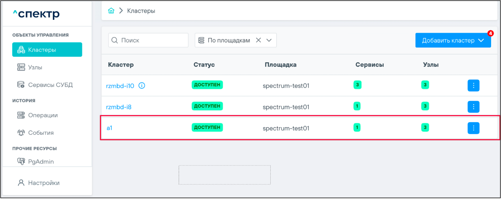
Task: Open 'Сервисы СУБД' section
Action: [50, 85]
